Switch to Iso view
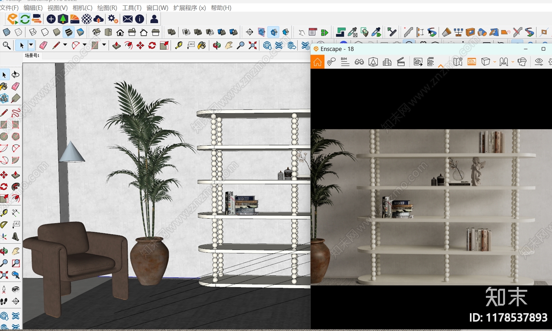This screenshot has height=331, width=552. (x=96, y=32)
